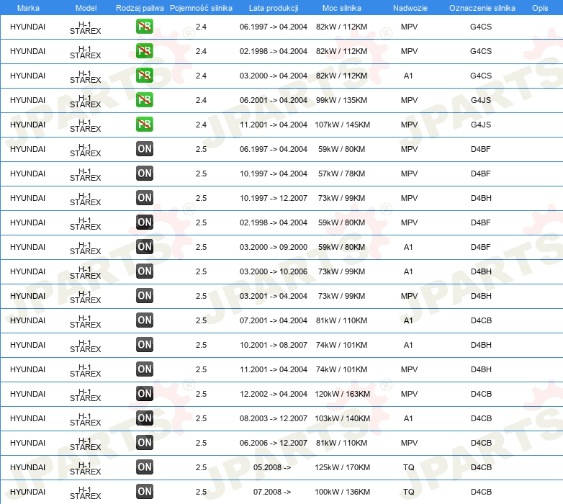The image size is (563, 504).
Task: Click the 2.5 engine capacity in the 57kW row
Action: 201,174
